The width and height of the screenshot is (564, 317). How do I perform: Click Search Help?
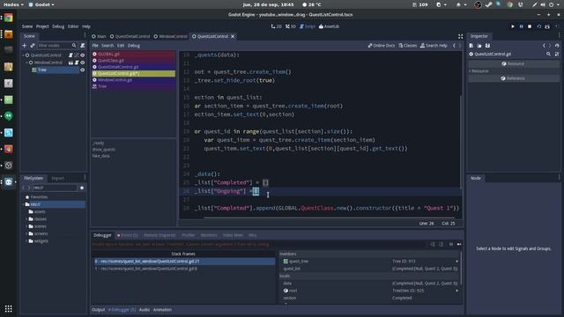(434, 46)
